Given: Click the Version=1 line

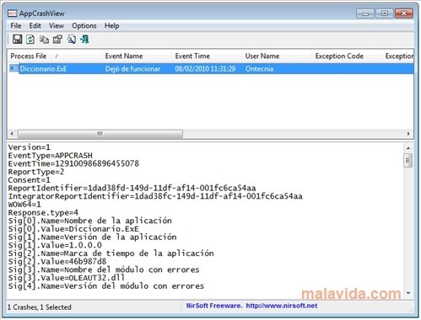Looking at the screenshot, I should point(29,147).
